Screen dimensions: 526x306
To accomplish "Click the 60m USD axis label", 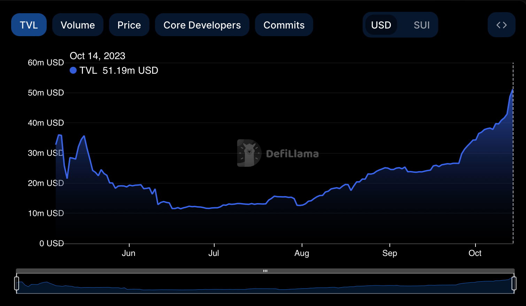I will pos(46,63).
